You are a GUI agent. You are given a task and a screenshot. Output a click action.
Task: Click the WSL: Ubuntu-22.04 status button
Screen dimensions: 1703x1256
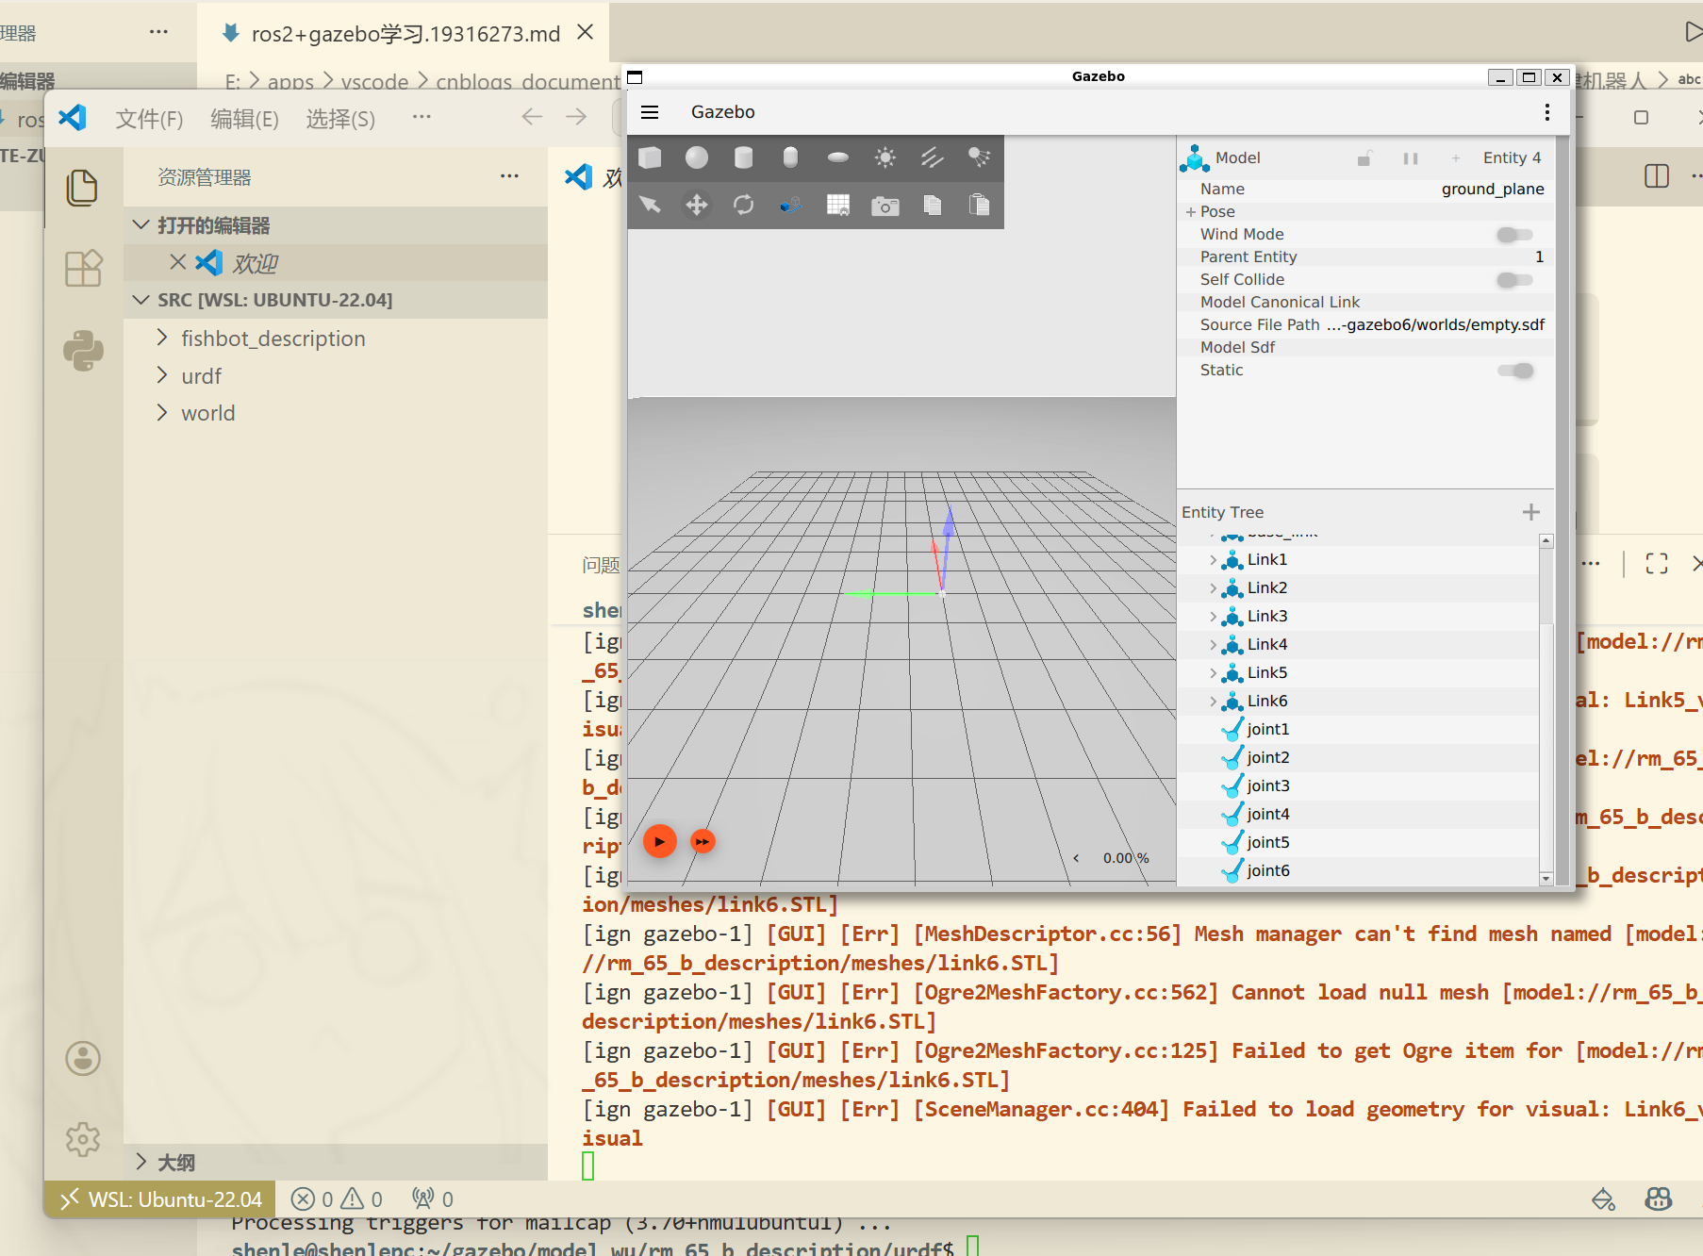(x=160, y=1199)
